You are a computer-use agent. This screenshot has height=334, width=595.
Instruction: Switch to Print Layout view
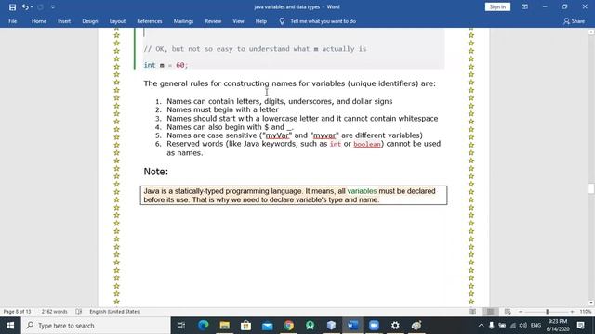tap(490, 312)
